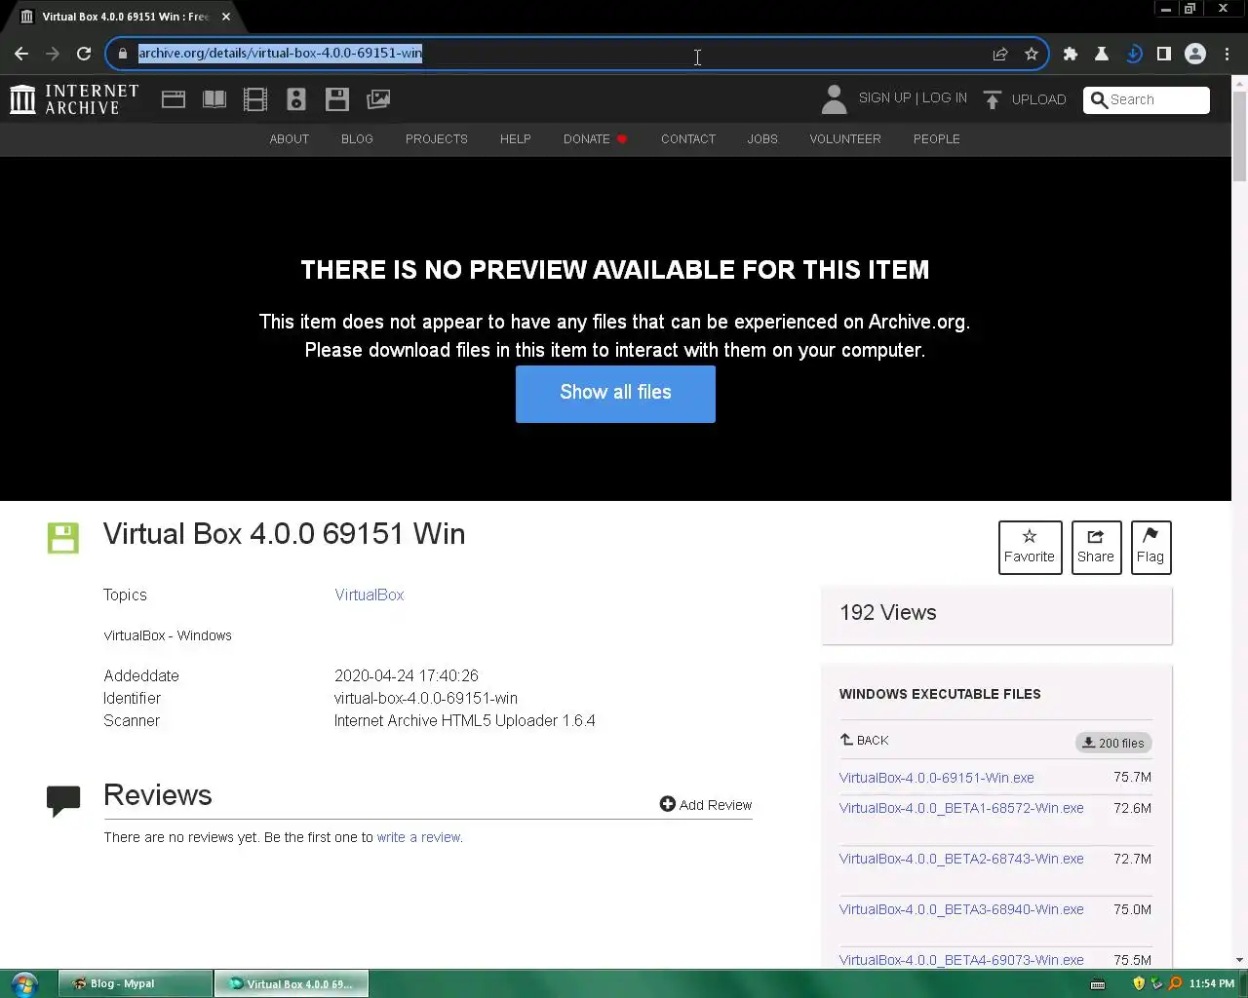Open the Texts book icon
The height and width of the screenshot is (998, 1248).
(x=214, y=99)
